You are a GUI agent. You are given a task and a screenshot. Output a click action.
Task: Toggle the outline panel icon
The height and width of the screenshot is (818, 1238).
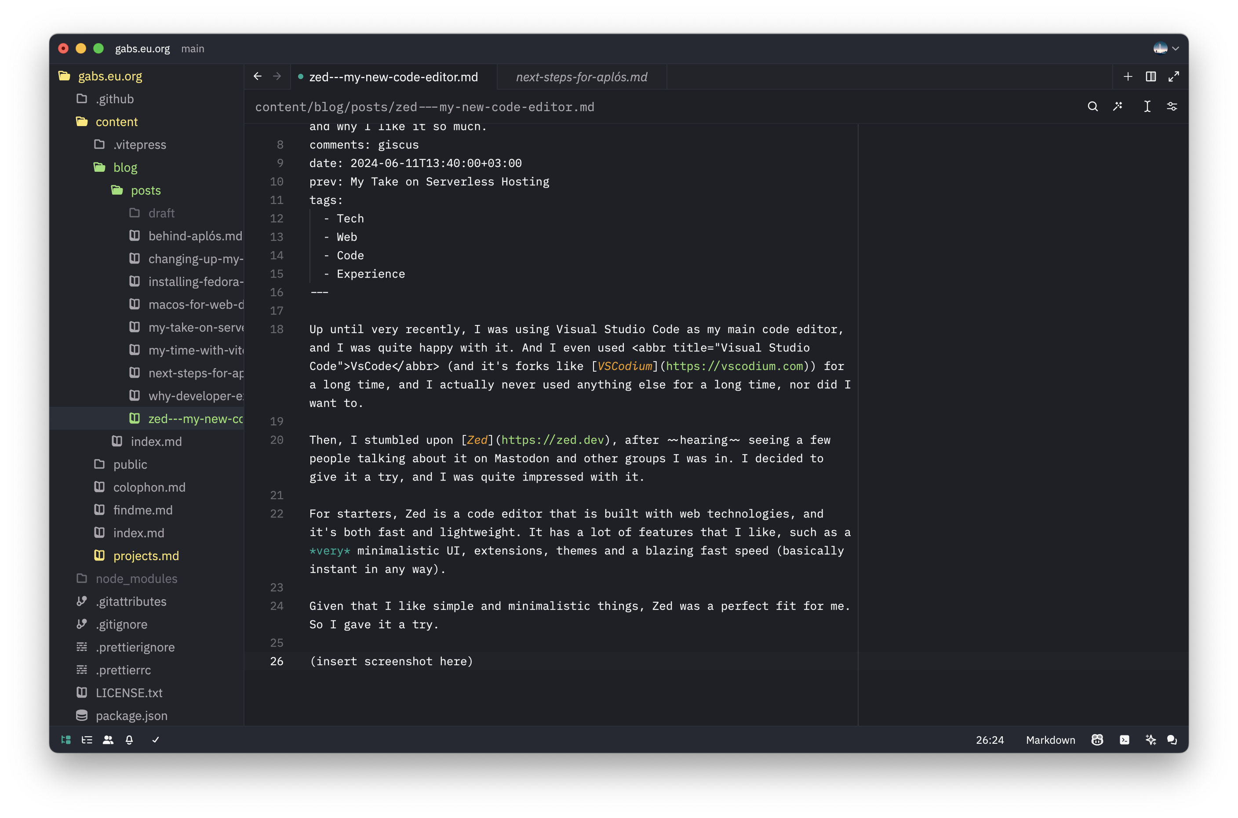click(x=87, y=740)
